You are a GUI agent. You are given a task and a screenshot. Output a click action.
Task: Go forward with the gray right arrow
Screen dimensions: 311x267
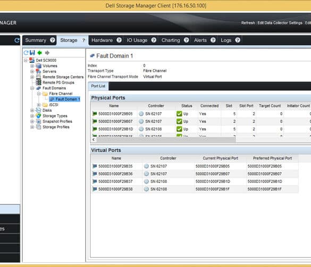(47, 53)
